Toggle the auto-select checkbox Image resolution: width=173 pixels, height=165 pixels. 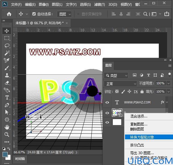pos(34,14)
